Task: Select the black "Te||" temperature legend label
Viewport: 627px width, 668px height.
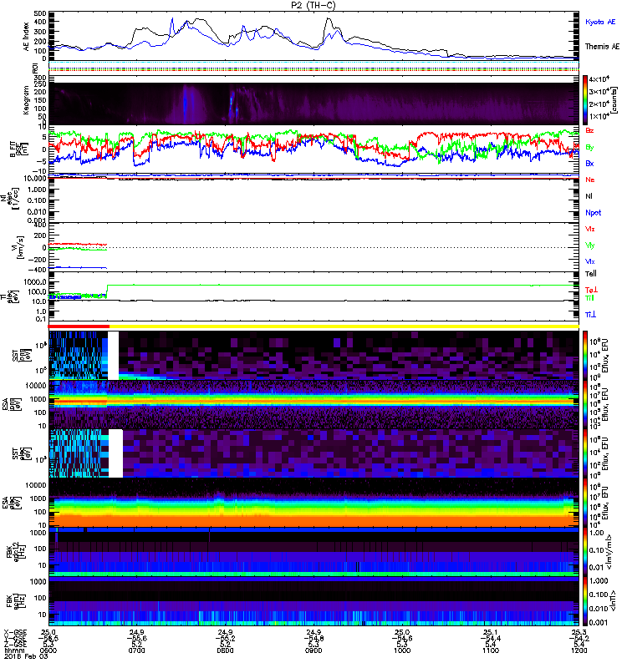Action: [x=591, y=274]
